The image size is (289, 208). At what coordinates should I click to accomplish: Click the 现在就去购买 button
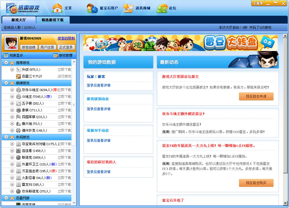click(256, 183)
